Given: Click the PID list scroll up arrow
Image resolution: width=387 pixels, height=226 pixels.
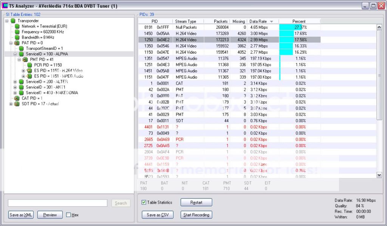Looking at the screenshot, I should point(379,27).
